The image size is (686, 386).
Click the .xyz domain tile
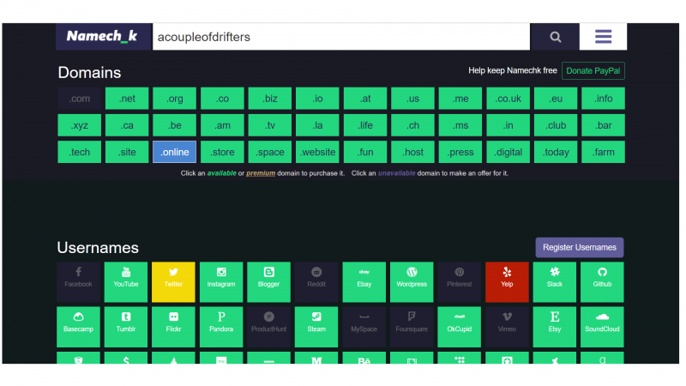click(x=79, y=125)
